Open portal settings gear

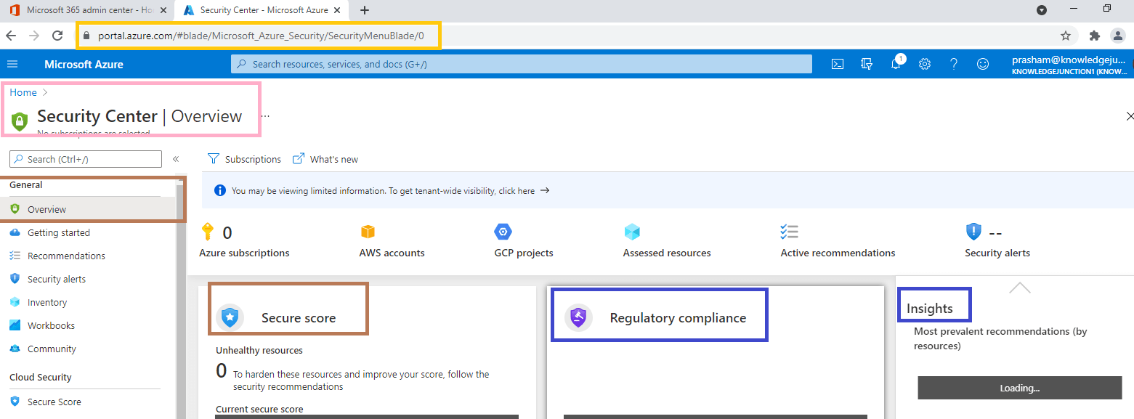pos(925,64)
